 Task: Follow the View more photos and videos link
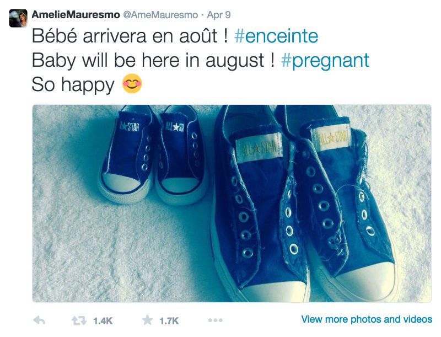[x=367, y=319]
